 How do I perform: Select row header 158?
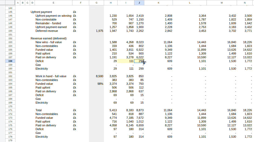point(10,61)
